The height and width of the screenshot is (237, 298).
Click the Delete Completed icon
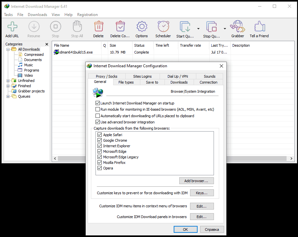120,26
